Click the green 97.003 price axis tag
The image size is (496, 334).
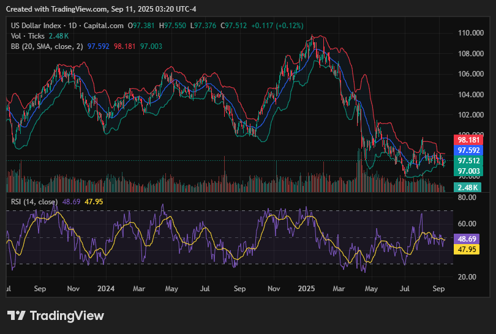(468, 171)
